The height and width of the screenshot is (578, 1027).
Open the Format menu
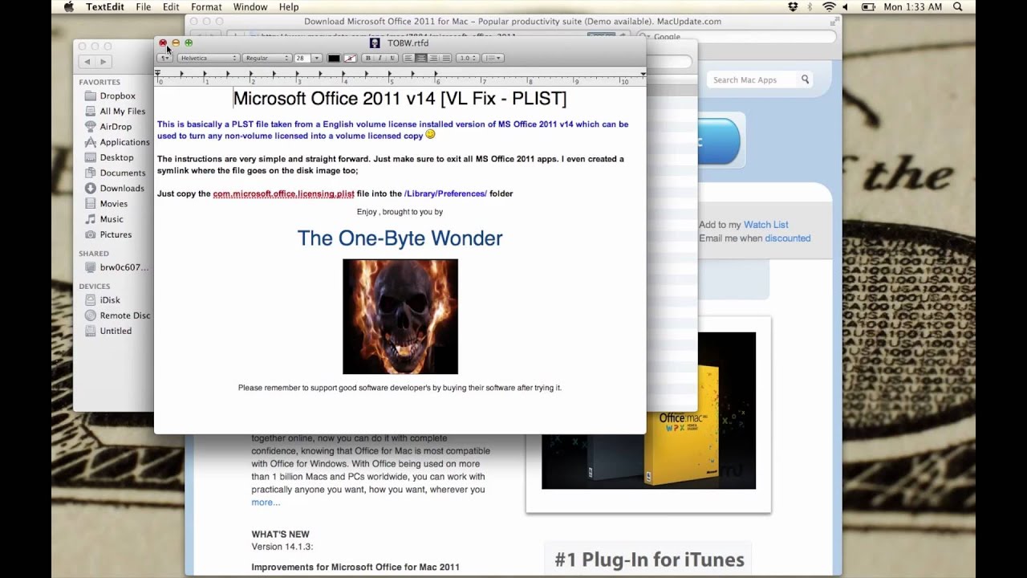tap(206, 7)
